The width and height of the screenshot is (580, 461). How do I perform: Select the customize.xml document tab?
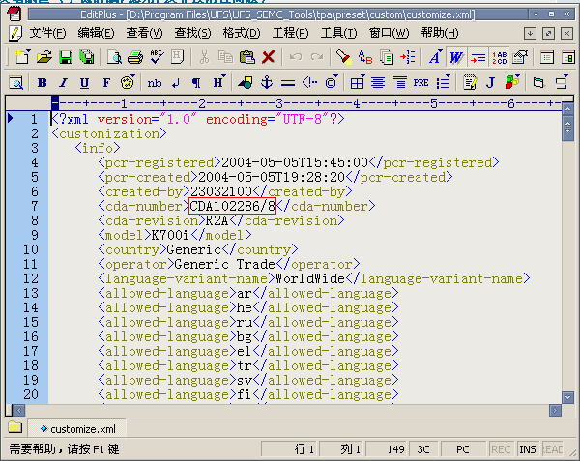[x=75, y=428]
